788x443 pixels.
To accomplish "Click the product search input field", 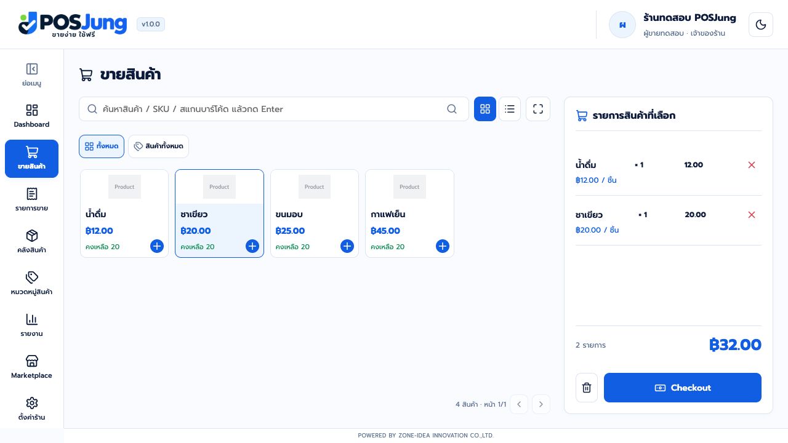I will click(274, 109).
